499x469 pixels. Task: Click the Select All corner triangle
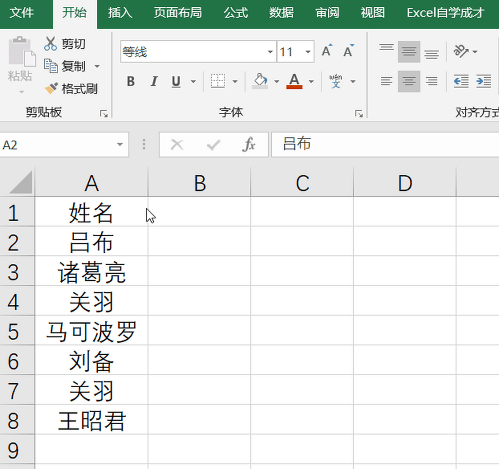(20, 182)
